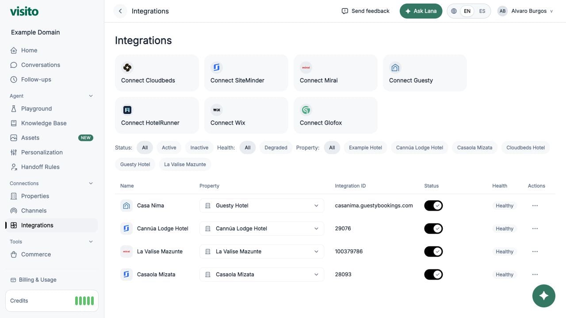
Task: Open property dropdown showing Casaola Mizata
Action: (x=262, y=274)
